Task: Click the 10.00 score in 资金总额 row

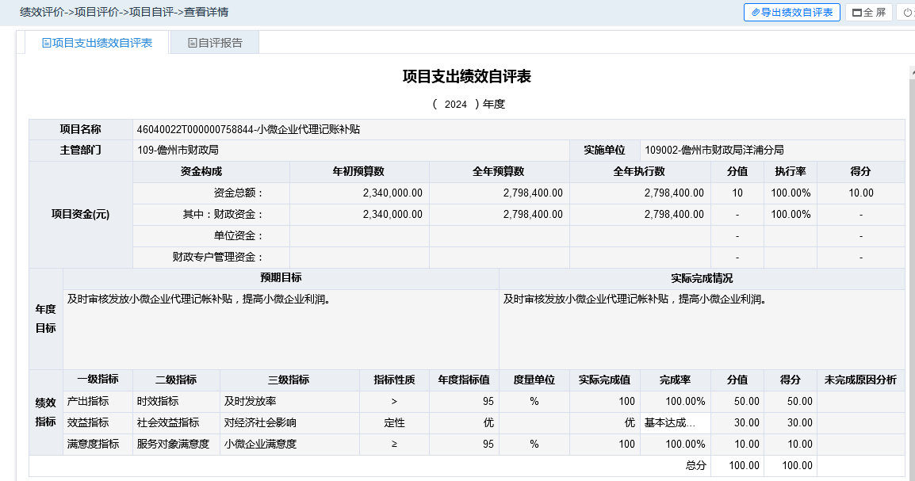Action: 860,193
